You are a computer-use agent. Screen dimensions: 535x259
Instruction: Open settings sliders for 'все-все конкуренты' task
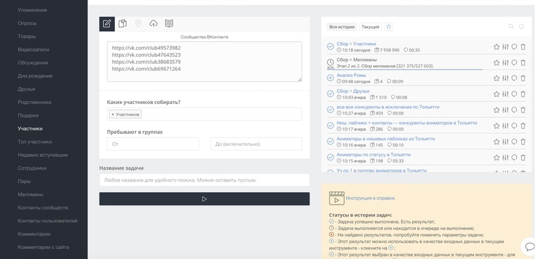505,110
